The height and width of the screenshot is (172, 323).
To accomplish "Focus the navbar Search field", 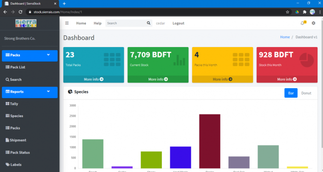I will coord(126,23).
